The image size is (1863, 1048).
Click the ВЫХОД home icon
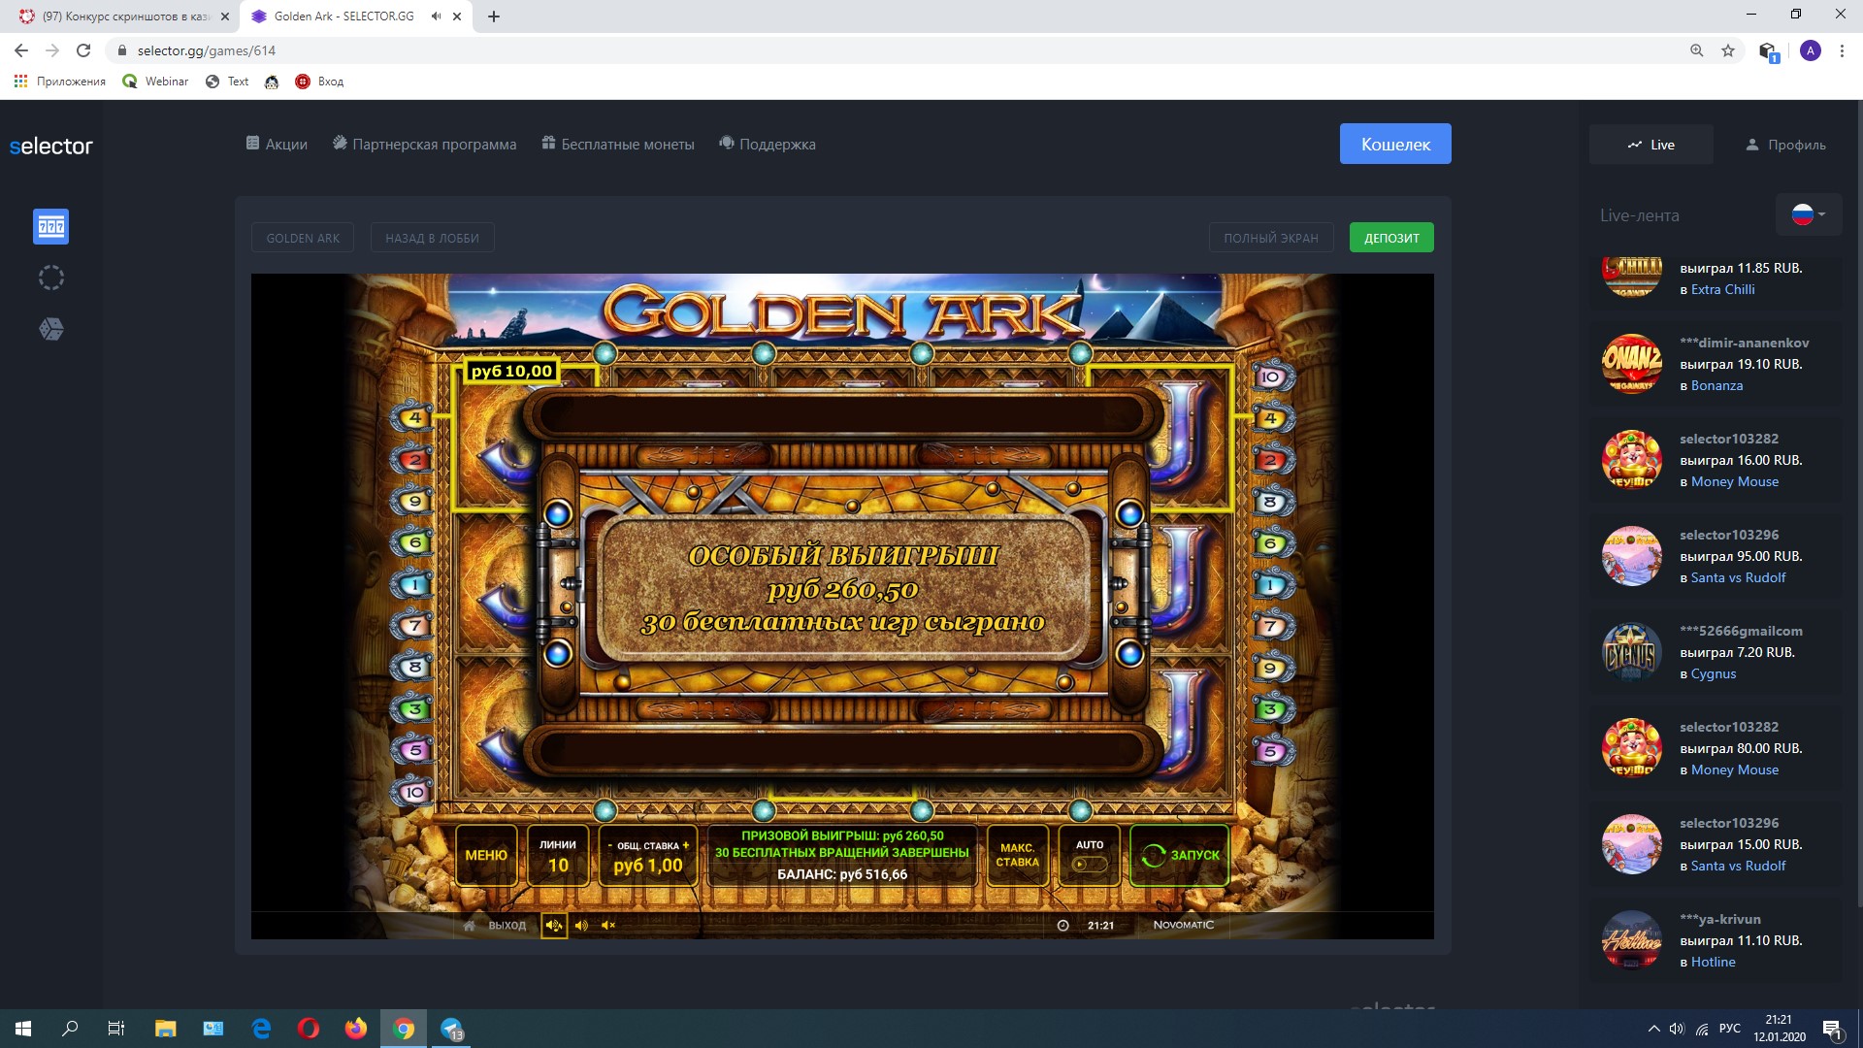click(x=470, y=925)
